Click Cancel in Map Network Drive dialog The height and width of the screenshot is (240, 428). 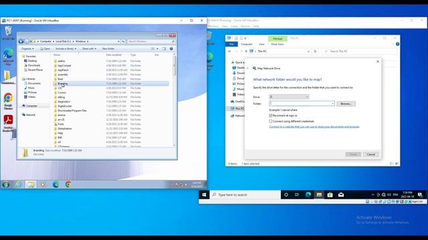click(x=370, y=154)
